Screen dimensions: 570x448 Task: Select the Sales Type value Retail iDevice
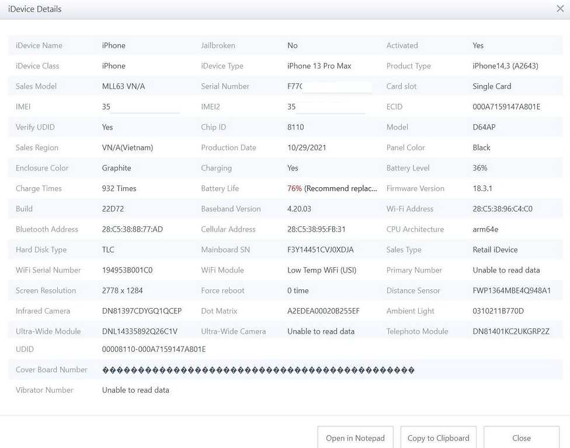pyautogui.click(x=495, y=250)
